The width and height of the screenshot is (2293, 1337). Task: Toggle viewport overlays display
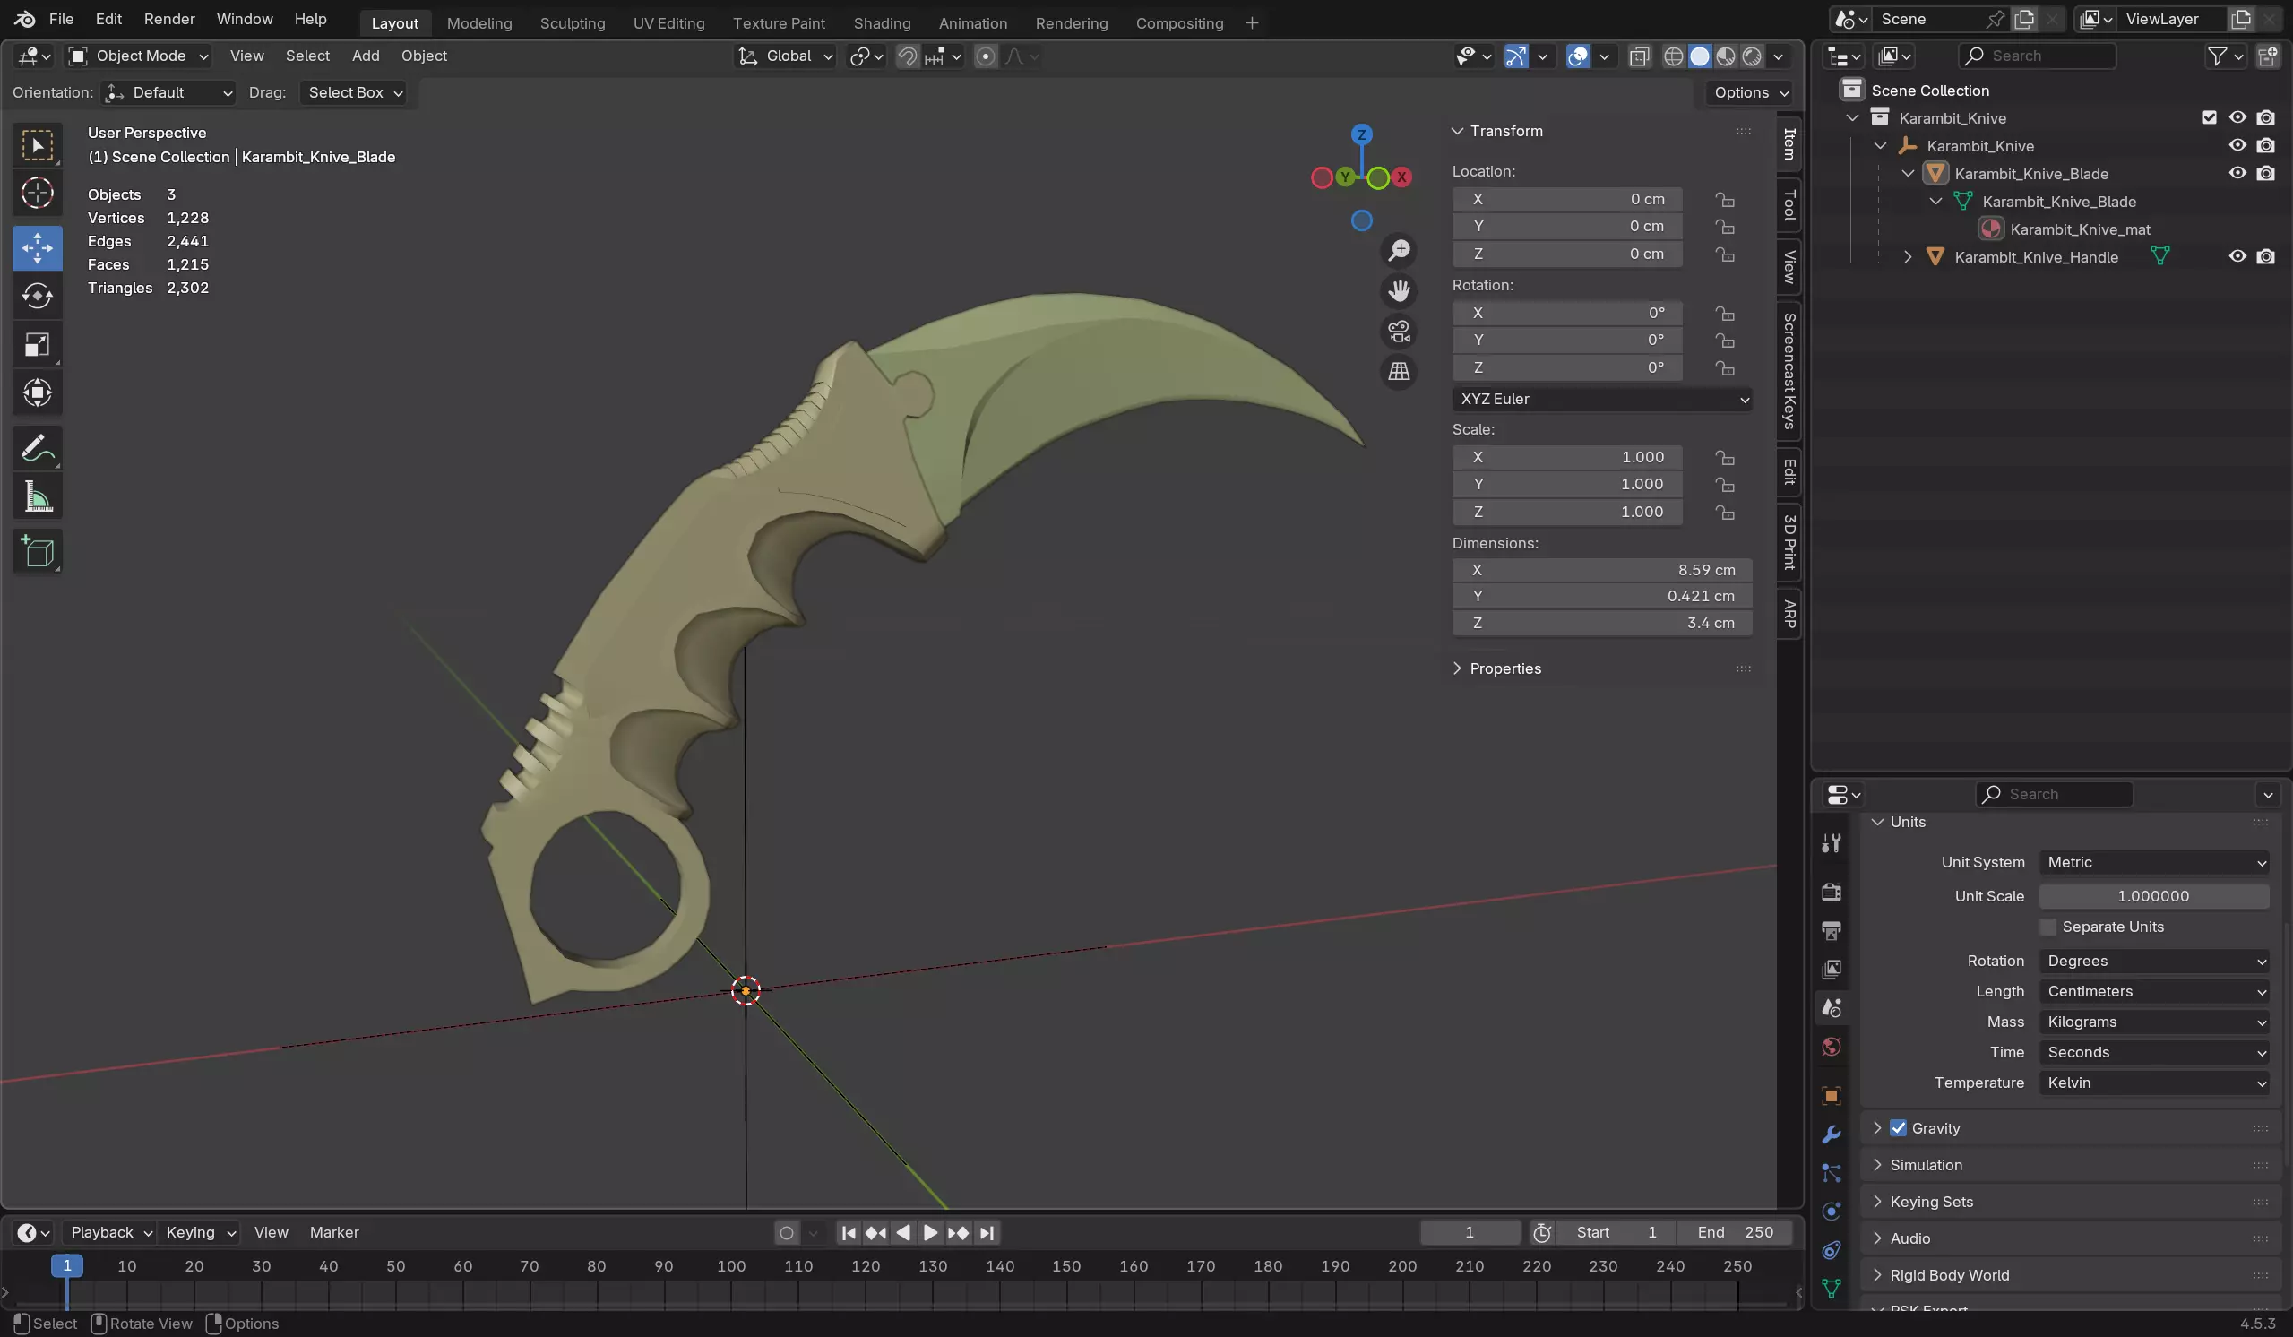[x=1578, y=56]
